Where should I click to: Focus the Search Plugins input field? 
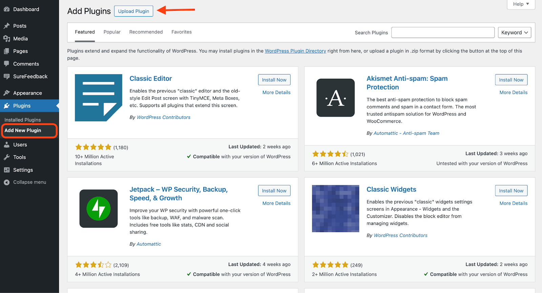click(x=443, y=32)
